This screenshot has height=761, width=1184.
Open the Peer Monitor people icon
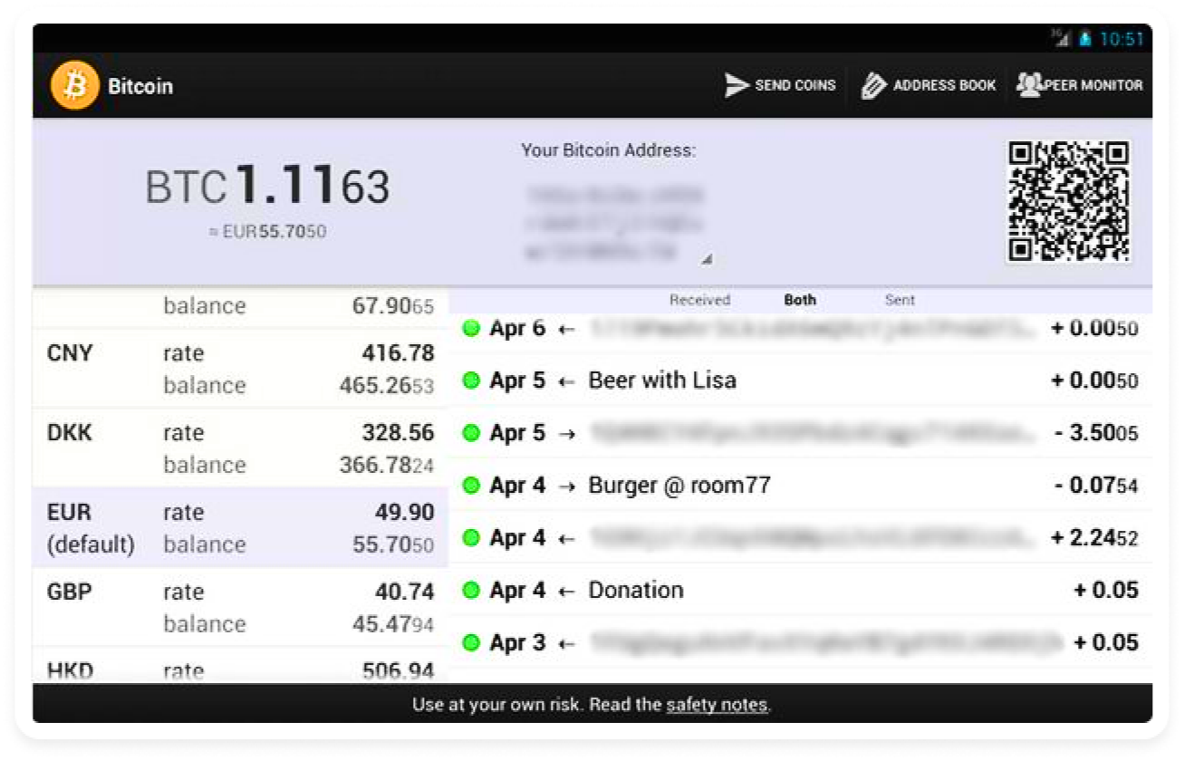(1029, 84)
